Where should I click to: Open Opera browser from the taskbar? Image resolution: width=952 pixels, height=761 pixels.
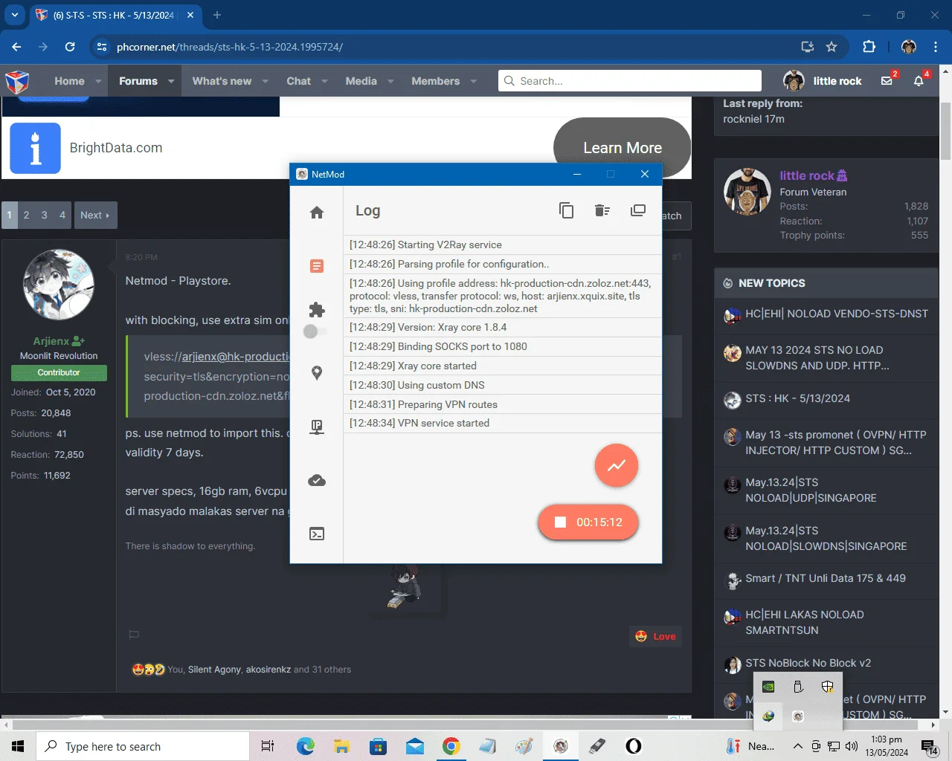click(x=634, y=746)
